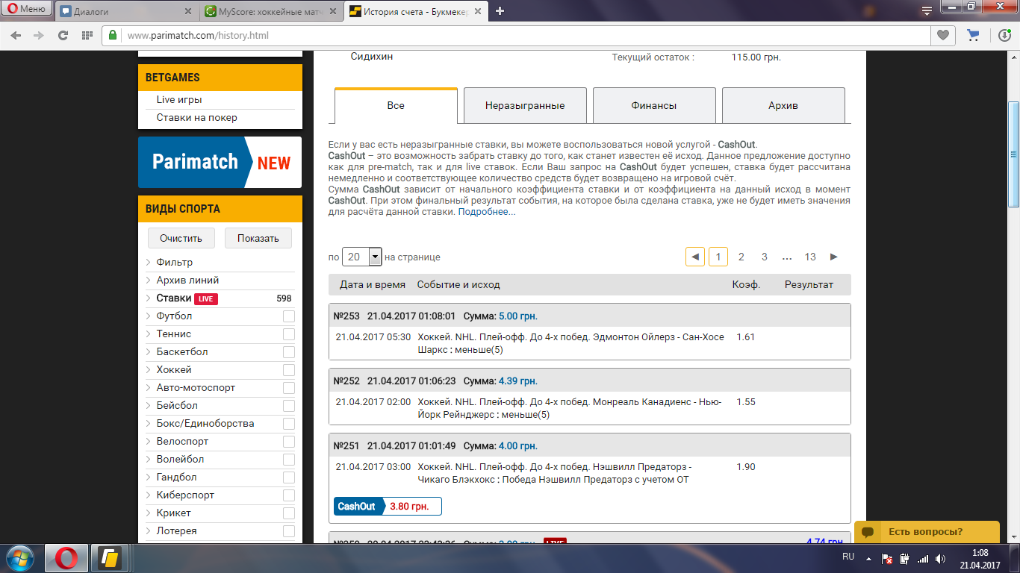
Task: Bookmark page with the heart icon
Action: click(x=944, y=35)
